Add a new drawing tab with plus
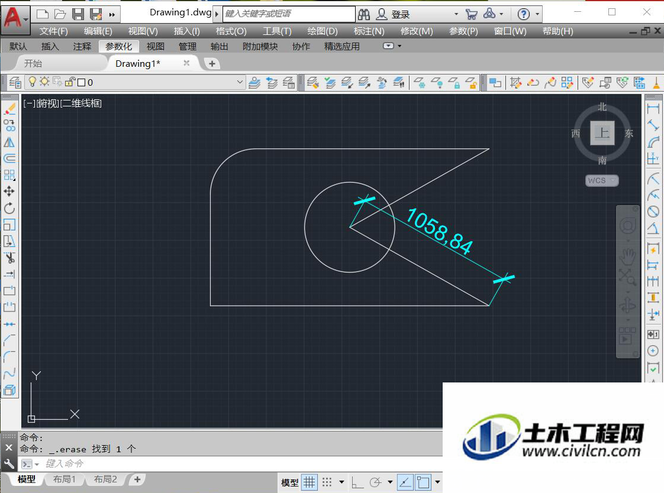 (212, 63)
